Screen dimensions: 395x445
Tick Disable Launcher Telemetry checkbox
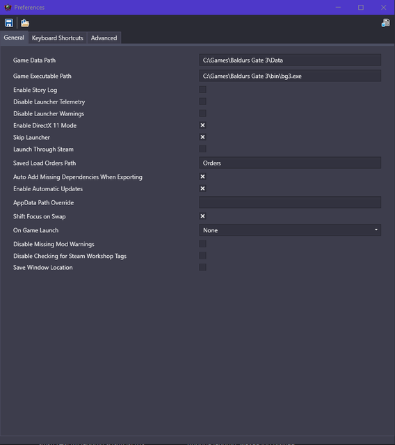pos(202,102)
